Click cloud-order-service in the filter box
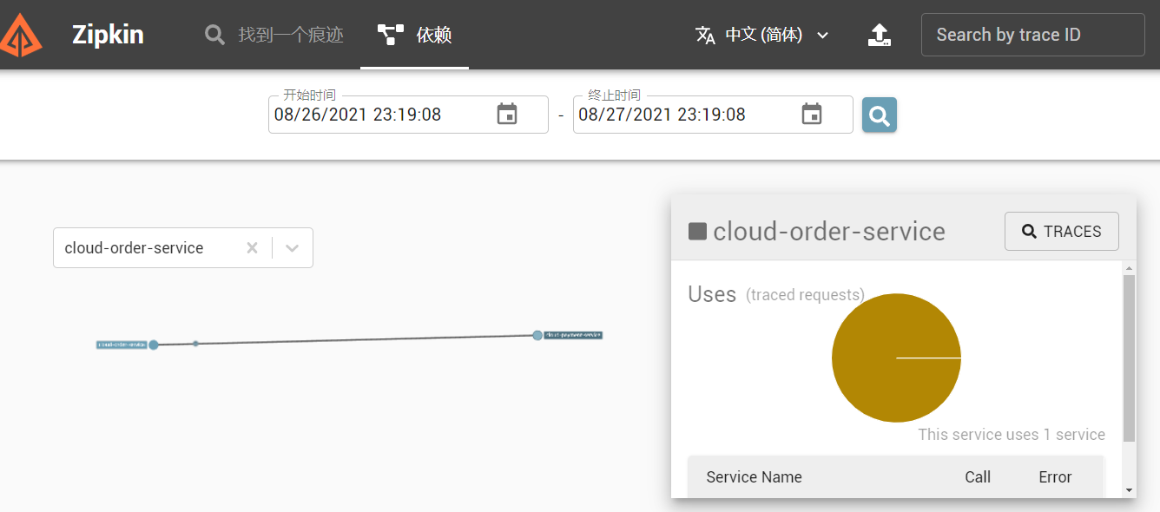Viewport: 1160px width, 512px height. (134, 248)
